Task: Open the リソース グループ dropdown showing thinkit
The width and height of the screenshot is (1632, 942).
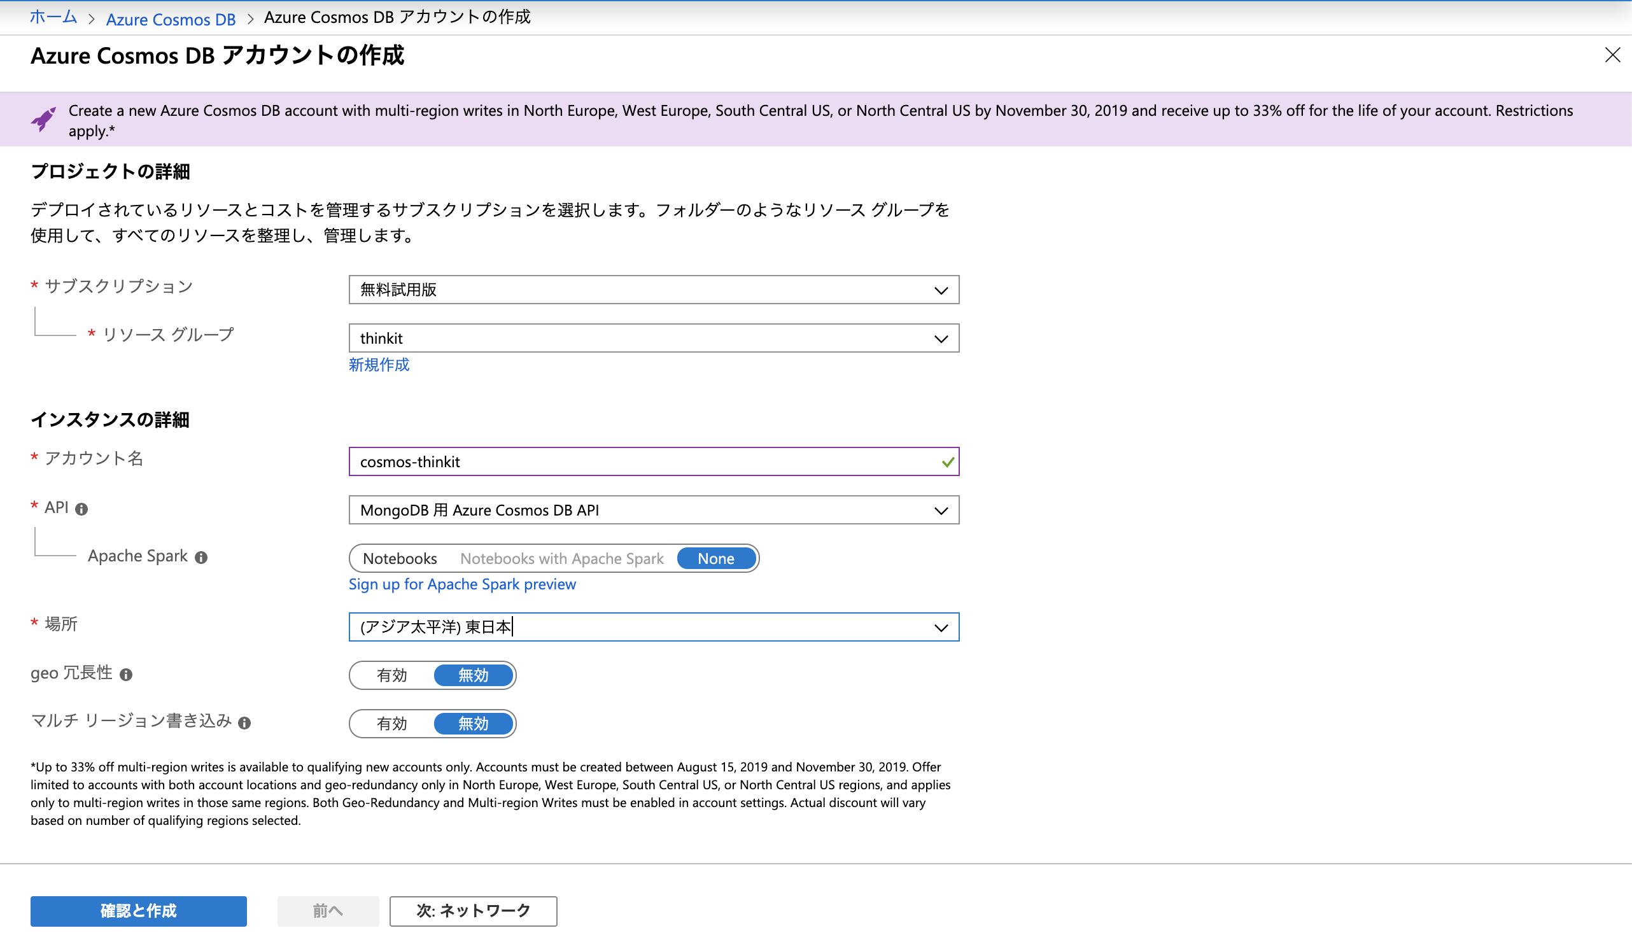Action: [653, 339]
